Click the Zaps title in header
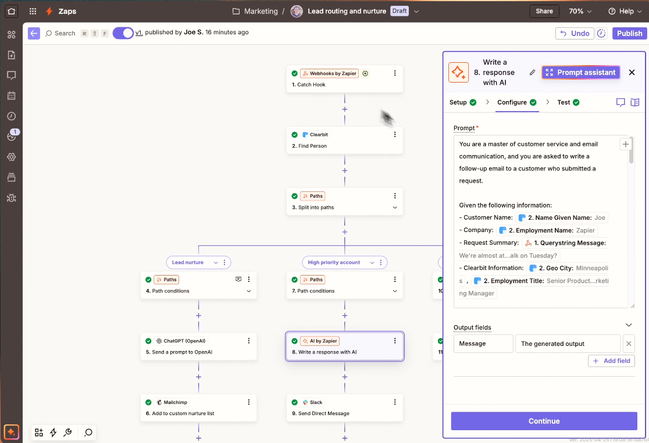Screen dimensions: 649x443 click(x=67, y=11)
